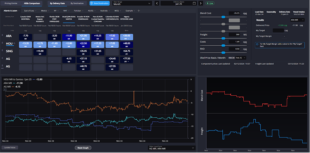The width and height of the screenshot is (310, 153).
Task: Select the SING +15.90 MR cell
Action: pos(40,52)
